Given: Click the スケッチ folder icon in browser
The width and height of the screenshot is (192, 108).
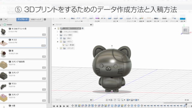Looking at the screenshot, I should click(64, 48).
